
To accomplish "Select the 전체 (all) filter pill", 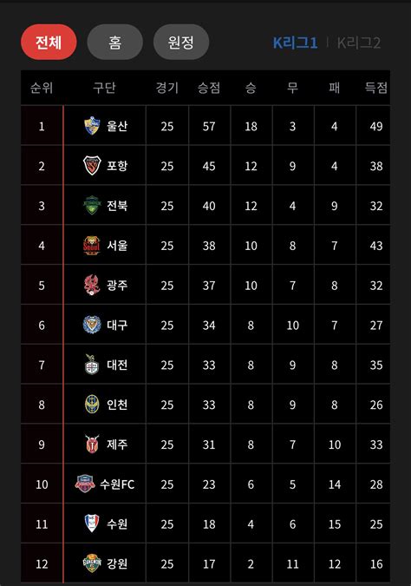I will (49, 43).
